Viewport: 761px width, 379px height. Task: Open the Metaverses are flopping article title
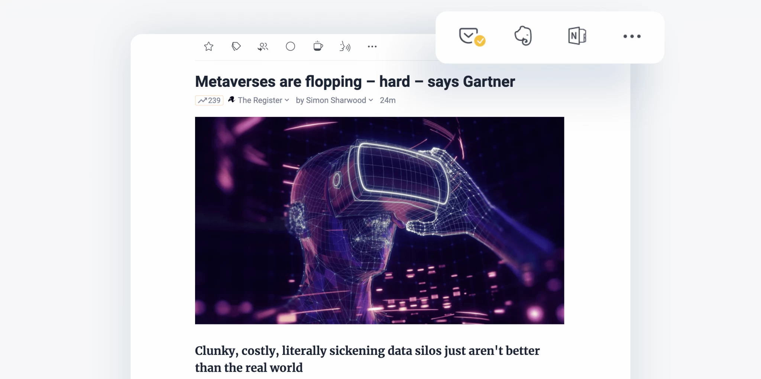(355, 82)
